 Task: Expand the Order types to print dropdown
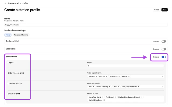162,77
